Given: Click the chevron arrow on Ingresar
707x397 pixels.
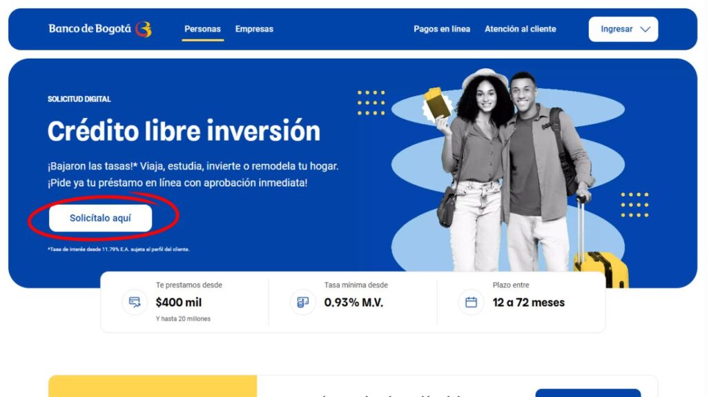Looking at the screenshot, I should click(646, 29).
